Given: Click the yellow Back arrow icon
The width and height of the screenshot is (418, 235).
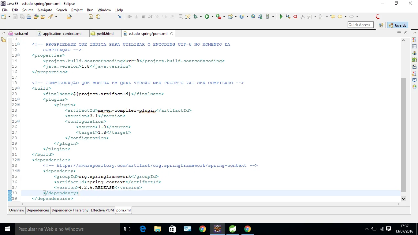Looking at the screenshot, I should 340,17.
